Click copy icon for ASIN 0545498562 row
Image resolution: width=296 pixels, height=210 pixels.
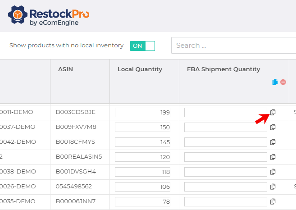(273, 187)
